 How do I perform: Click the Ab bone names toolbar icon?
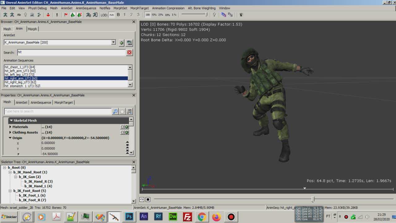pyautogui.click(x=19, y=15)
